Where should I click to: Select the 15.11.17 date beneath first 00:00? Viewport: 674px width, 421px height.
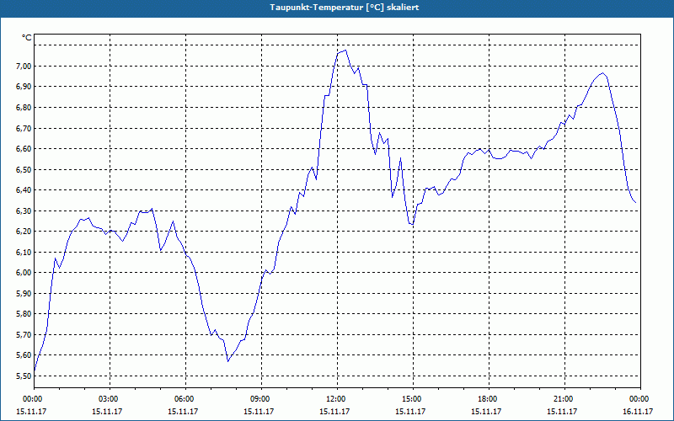31,412
